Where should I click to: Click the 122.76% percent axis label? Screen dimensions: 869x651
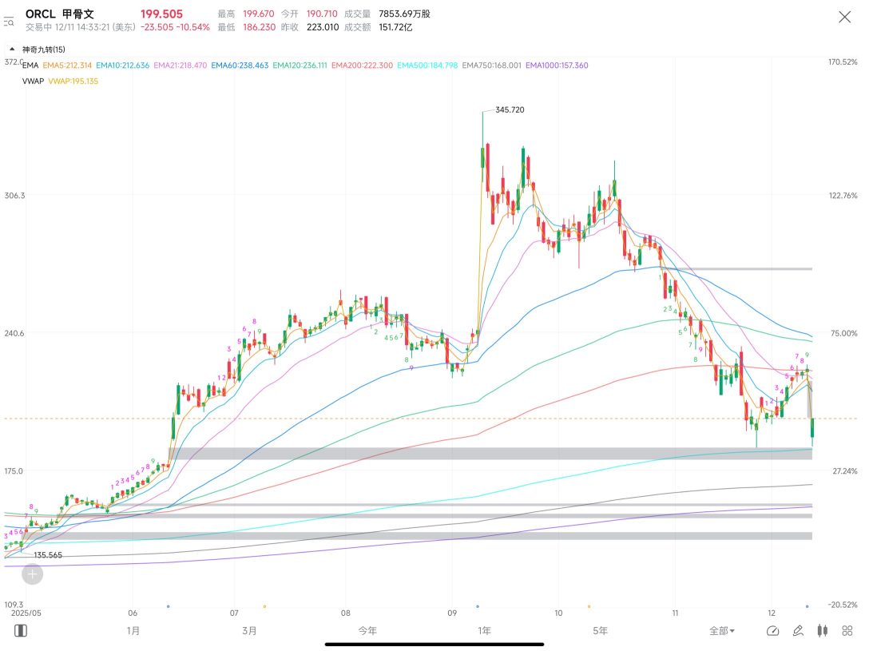[843, 196]
